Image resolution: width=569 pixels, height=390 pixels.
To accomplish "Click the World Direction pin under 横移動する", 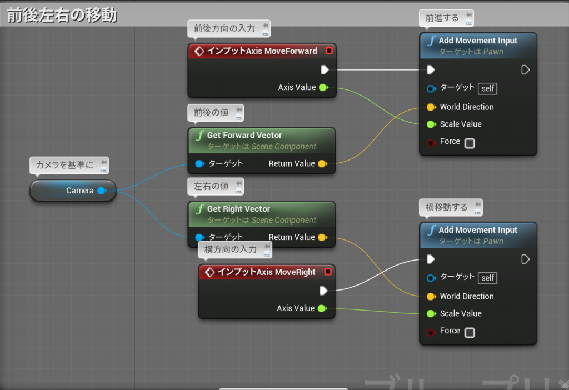I will click(x=431, y=297).
